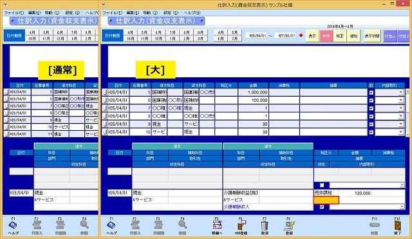Click 日付範囲 button in large window
This screenshot has width=412, height=239.
coord(113,35)
